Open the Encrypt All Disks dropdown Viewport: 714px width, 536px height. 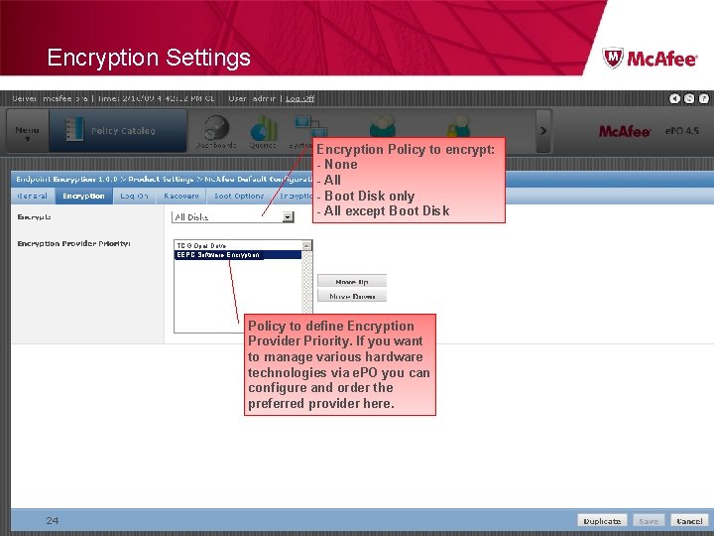click(x=233, y=217)
